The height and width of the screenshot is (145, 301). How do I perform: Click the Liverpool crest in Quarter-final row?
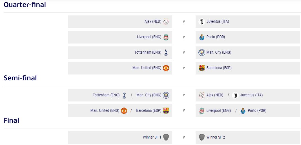(x=166, y=37)
